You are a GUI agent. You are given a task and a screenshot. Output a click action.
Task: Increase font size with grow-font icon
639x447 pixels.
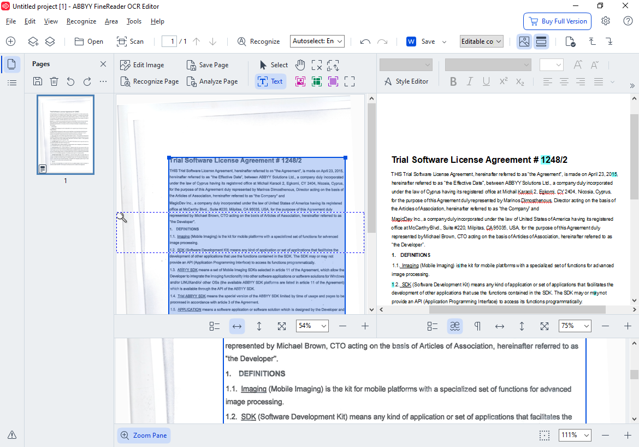(578, 65)
